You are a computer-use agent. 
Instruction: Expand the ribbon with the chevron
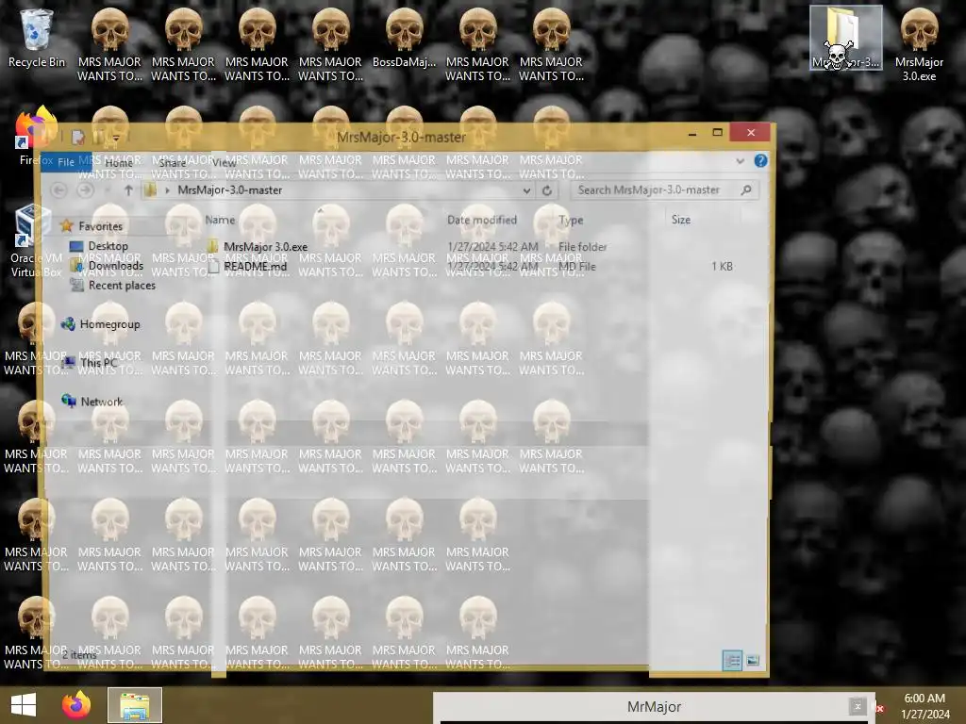[740, 161]
